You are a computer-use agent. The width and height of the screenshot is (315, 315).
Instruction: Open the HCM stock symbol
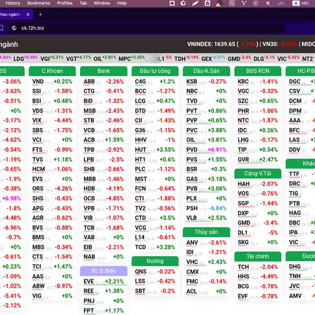coord(38,170)
